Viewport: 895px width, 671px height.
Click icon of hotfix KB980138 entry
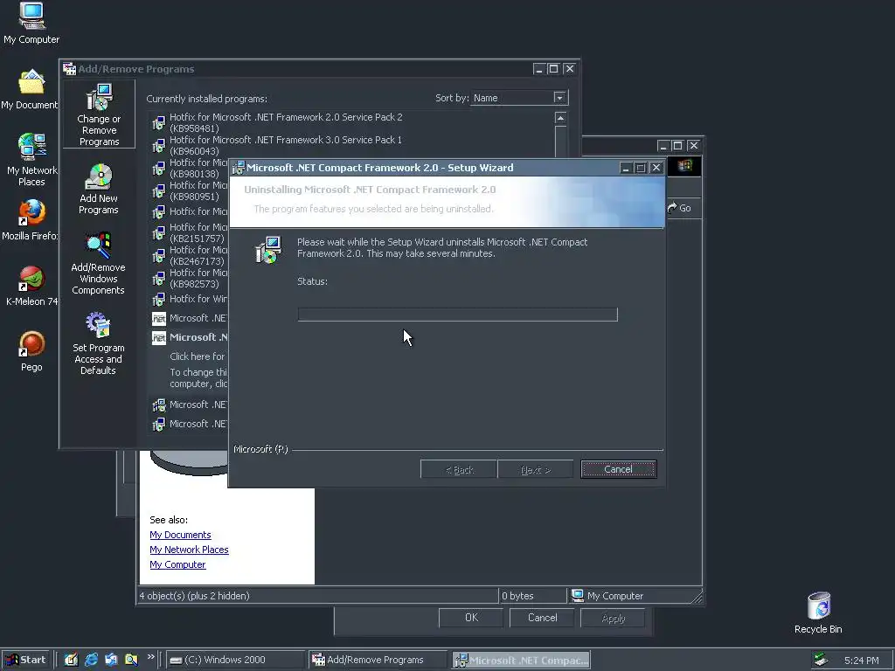click(159, 169)
